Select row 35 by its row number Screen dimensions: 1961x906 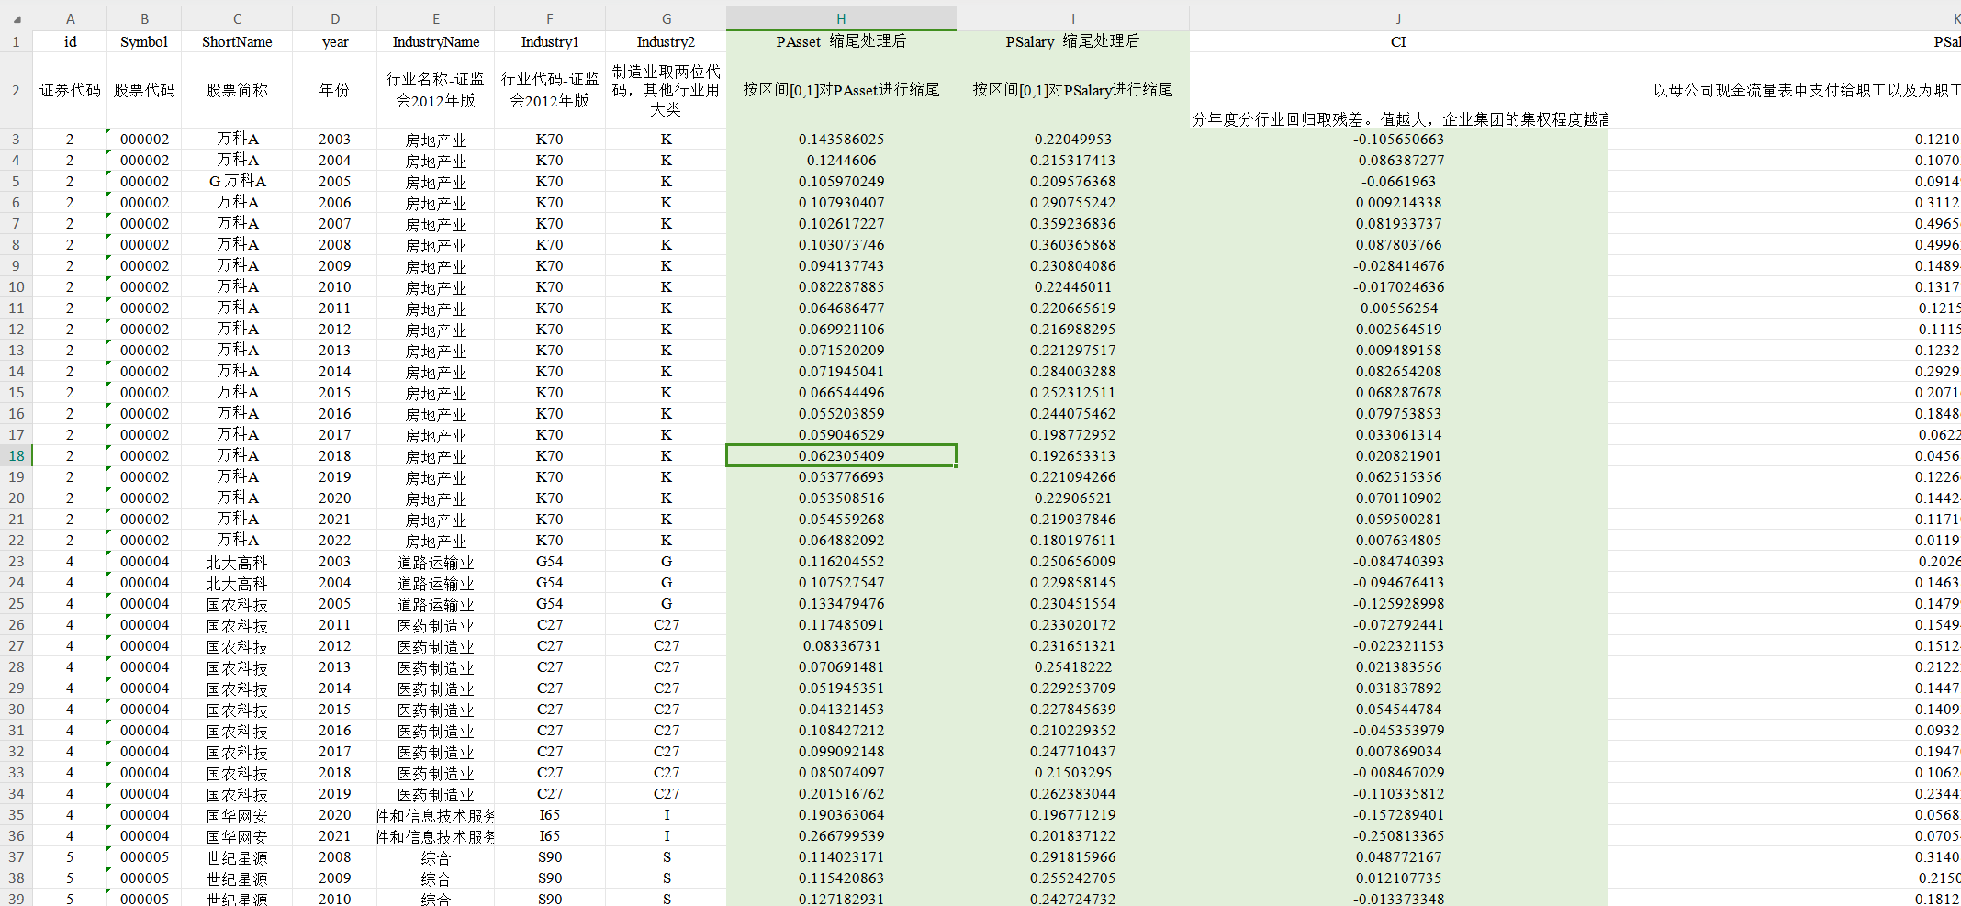pyautogui.click(x=17, y=814)
